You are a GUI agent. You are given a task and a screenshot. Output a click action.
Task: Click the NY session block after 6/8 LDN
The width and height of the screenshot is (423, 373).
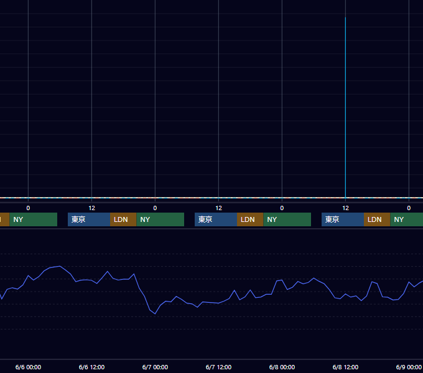coord(407,219)
